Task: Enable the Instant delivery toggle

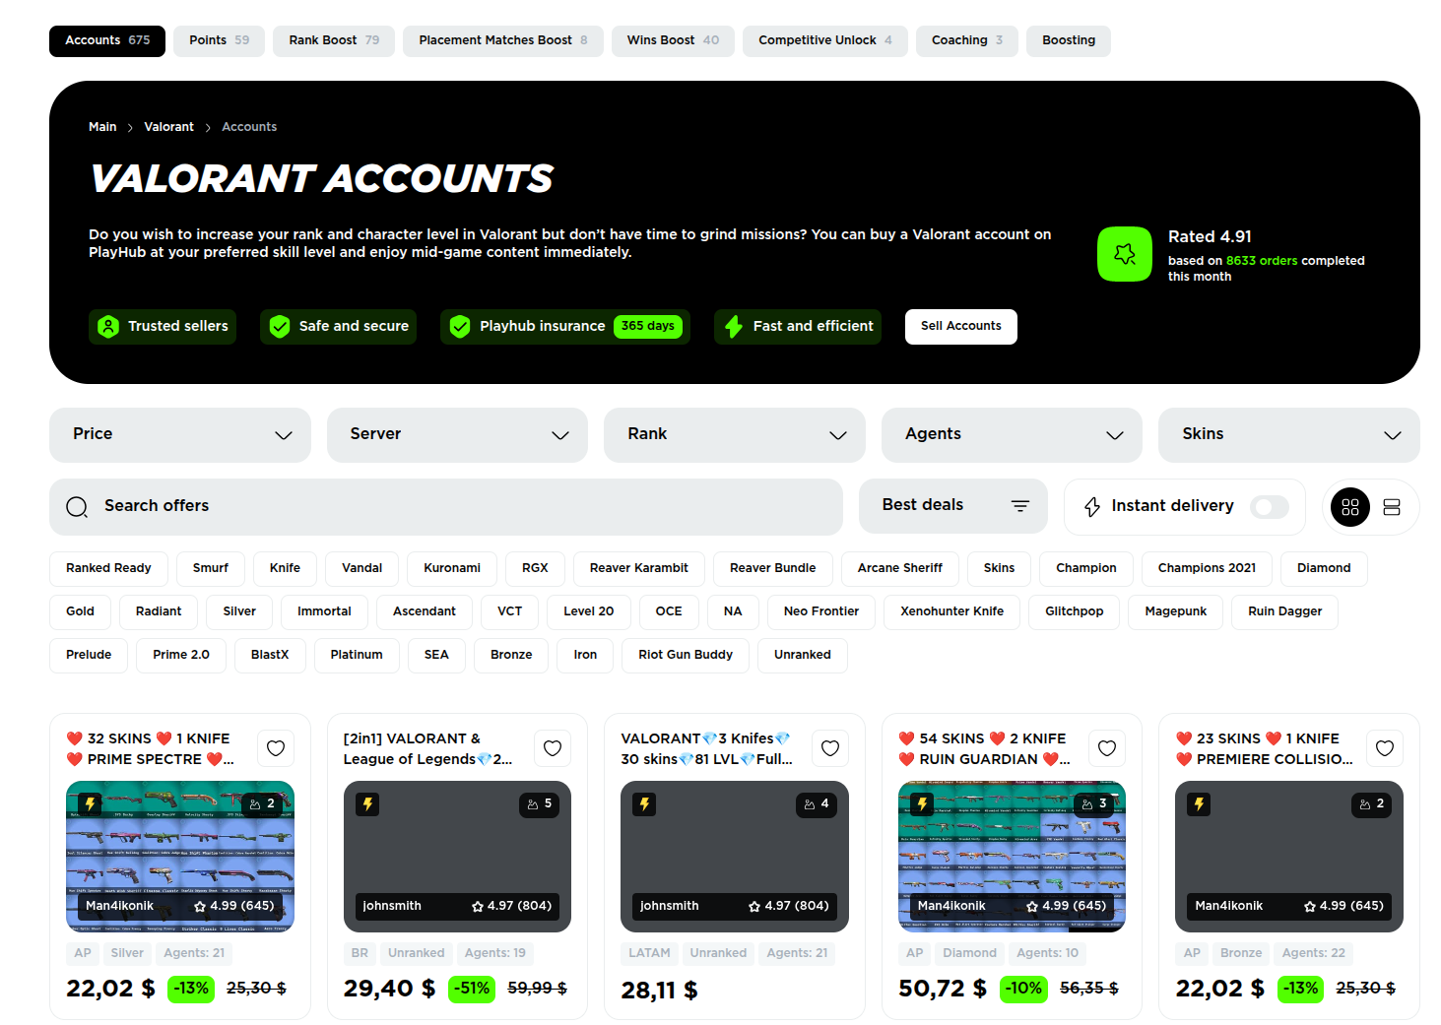Action: tap(1269, 506)
